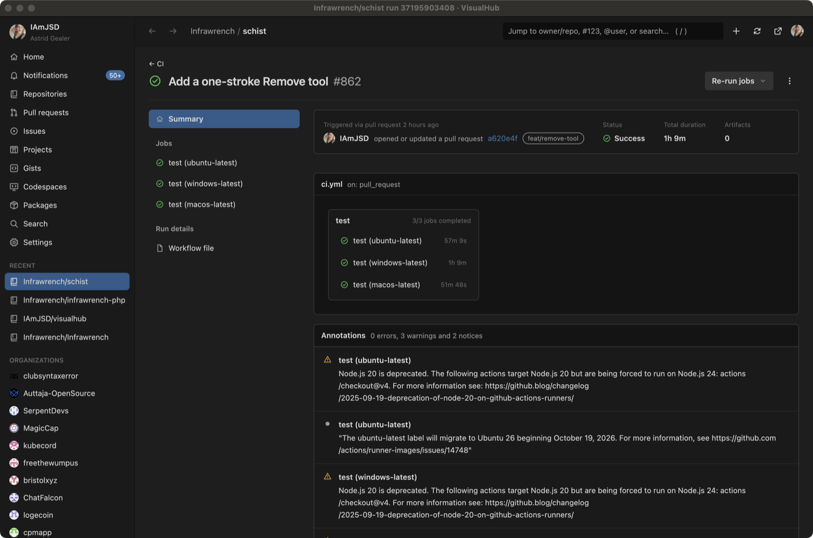Open in browser via external link icon
Screen dimensions: 813x538
pyautogui.click(x=778, y=31)
